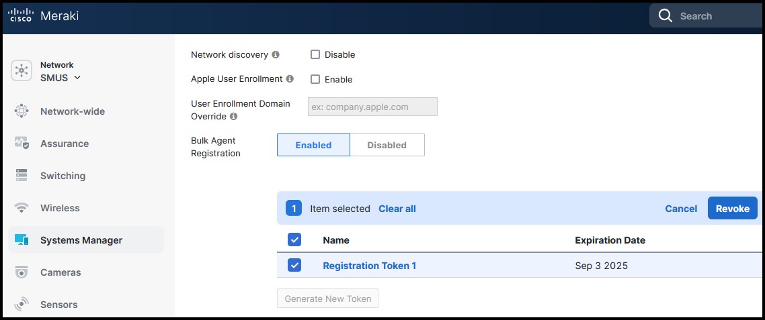
Task: Click the Revoke button
Action: [732, 209]
